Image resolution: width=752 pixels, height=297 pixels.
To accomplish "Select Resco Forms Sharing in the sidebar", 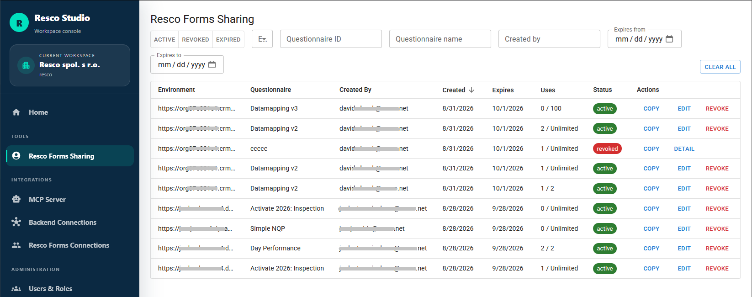I will pyautogui.click(x=70, y=156).
